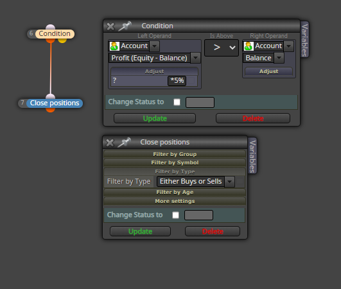Select the Close positions node number 7
341x289 pixels.
coord(55,103)
